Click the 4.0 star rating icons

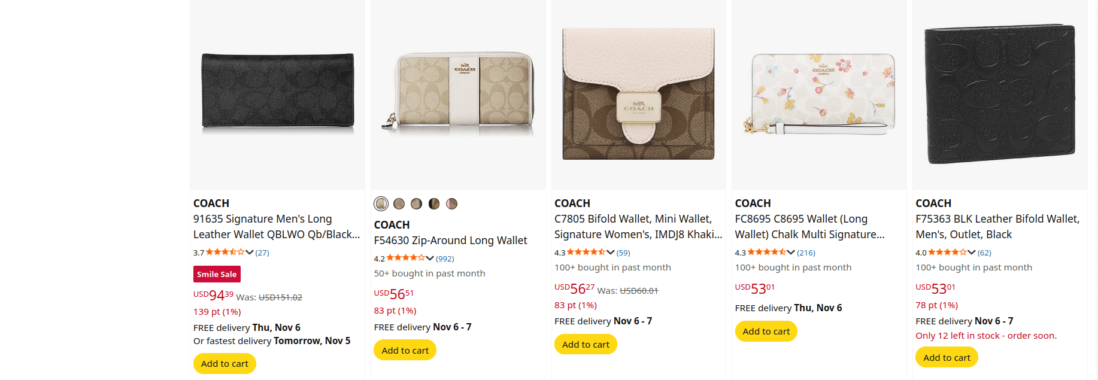(947, 253)
